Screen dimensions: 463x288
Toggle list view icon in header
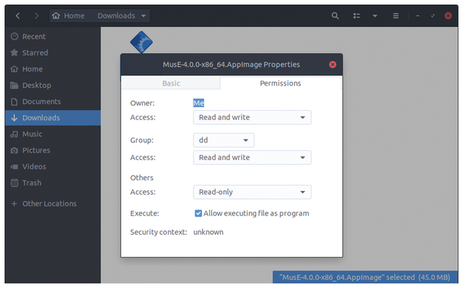pyautogui.click(x=357, y=15)
